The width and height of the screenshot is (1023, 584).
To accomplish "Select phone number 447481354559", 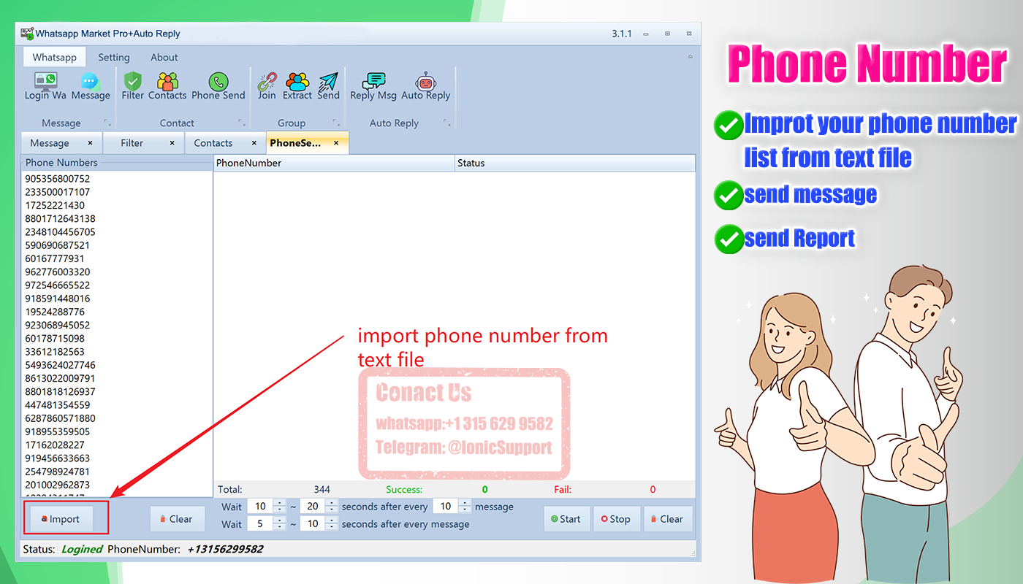I will [58, 405].
